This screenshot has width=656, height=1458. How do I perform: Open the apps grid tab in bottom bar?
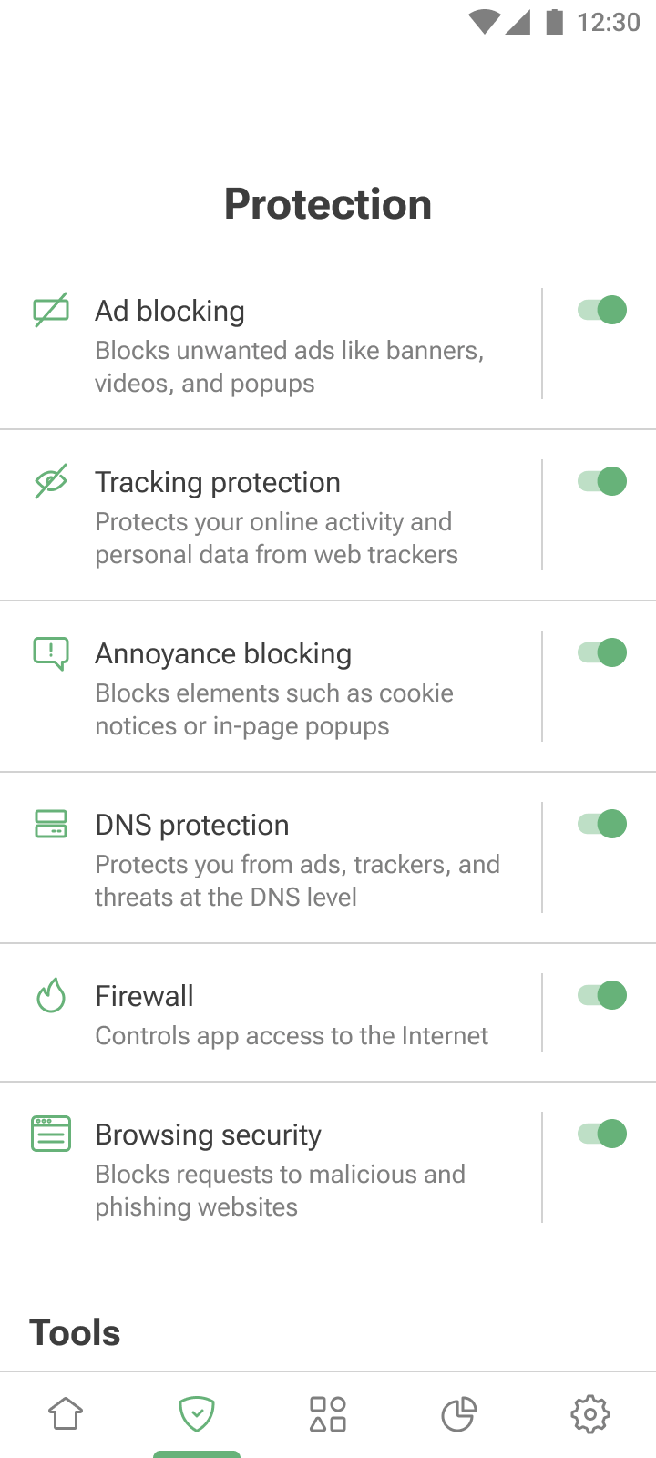328,1414
